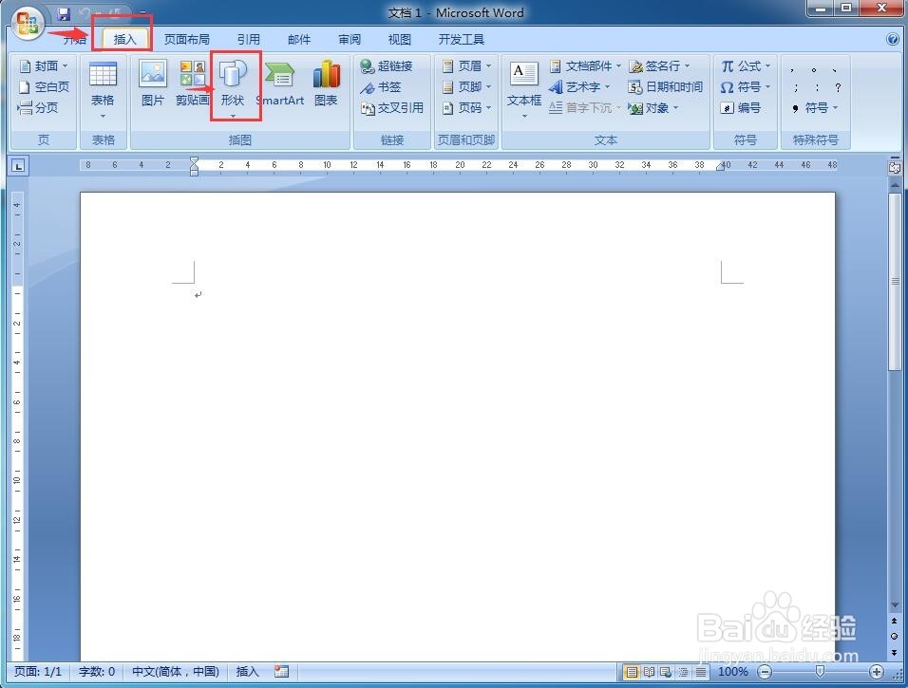
Task: Switch to Outline view
Action: point(684,672)
